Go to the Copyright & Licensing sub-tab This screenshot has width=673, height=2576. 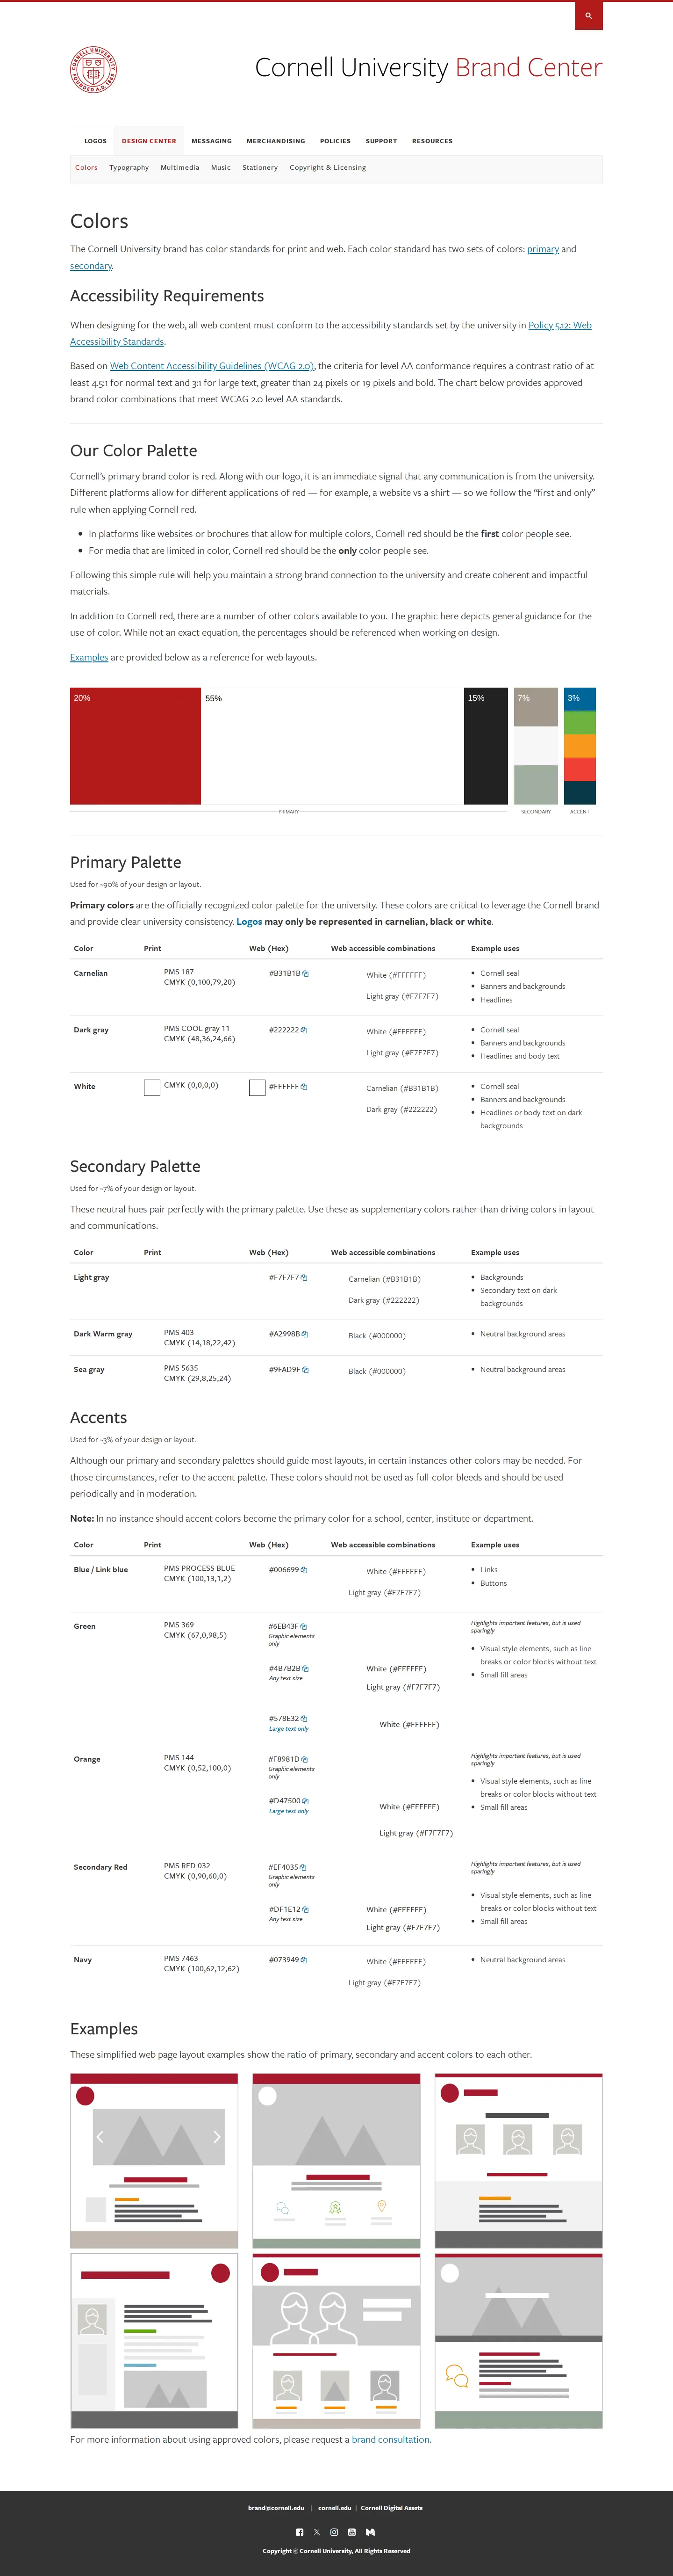(328, 168)
